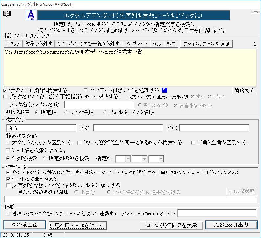Enable 半角と全角を区別する checkbox

(193, 143)
